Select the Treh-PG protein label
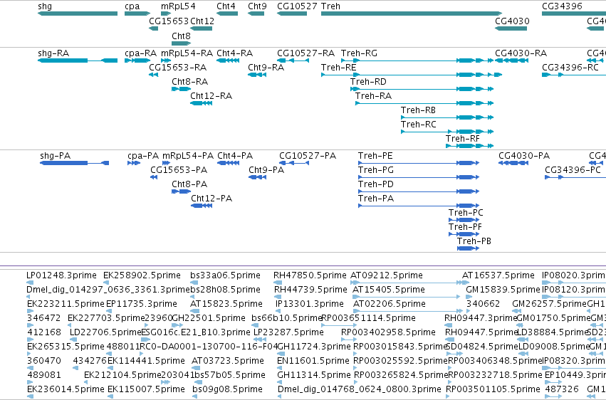Screen dimensions: 606x400 pos(376,170)
